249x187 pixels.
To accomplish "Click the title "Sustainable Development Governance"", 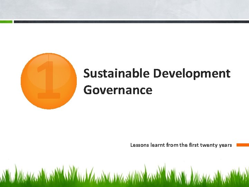I will (x=157, y=81).
